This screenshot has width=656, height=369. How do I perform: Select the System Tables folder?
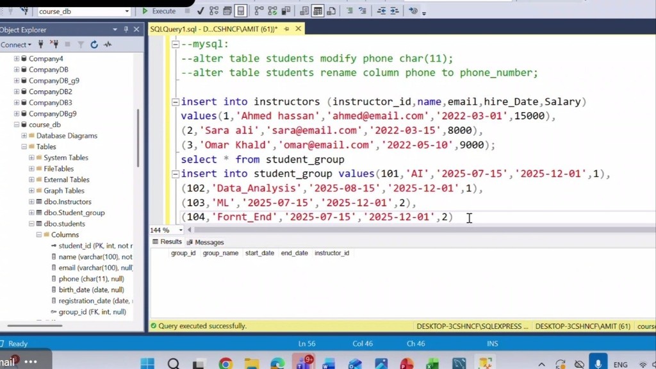tap(66, 158)
